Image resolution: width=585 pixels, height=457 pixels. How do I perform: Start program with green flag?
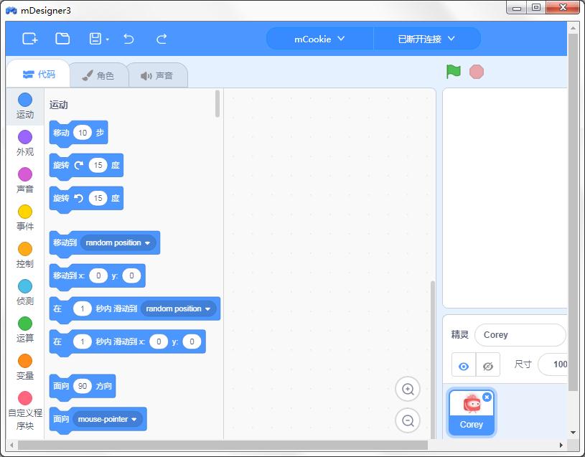tap(453, 72)
